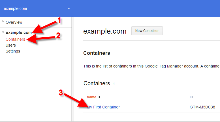220x122 pixels.
Task: Click example.com account name in blue header
Action: click(15, 8)
